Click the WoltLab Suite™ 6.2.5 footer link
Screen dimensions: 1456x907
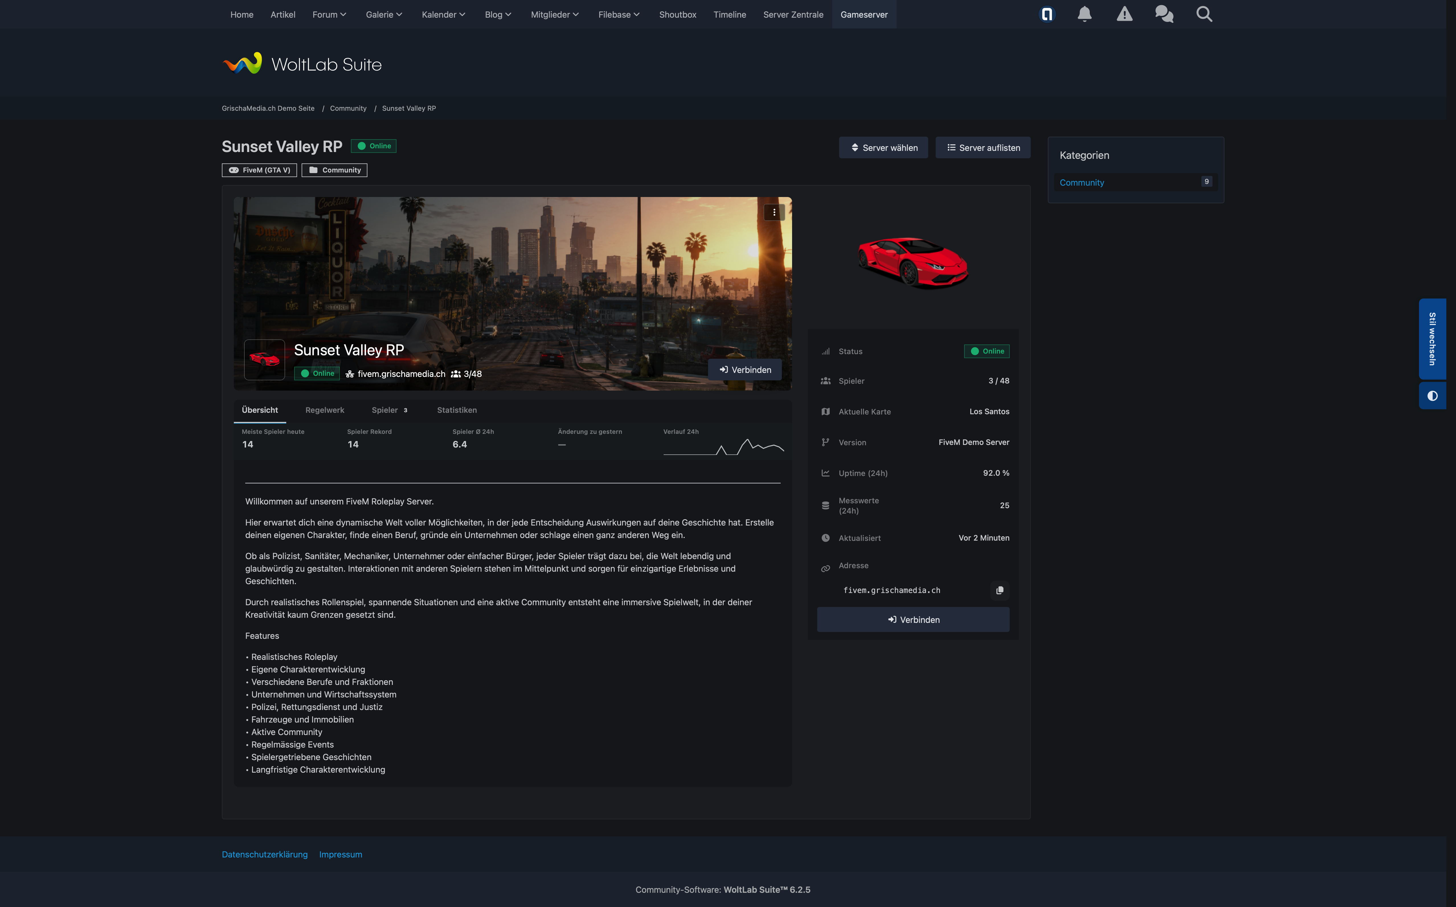pyautogui.click(x=767, y=890)
